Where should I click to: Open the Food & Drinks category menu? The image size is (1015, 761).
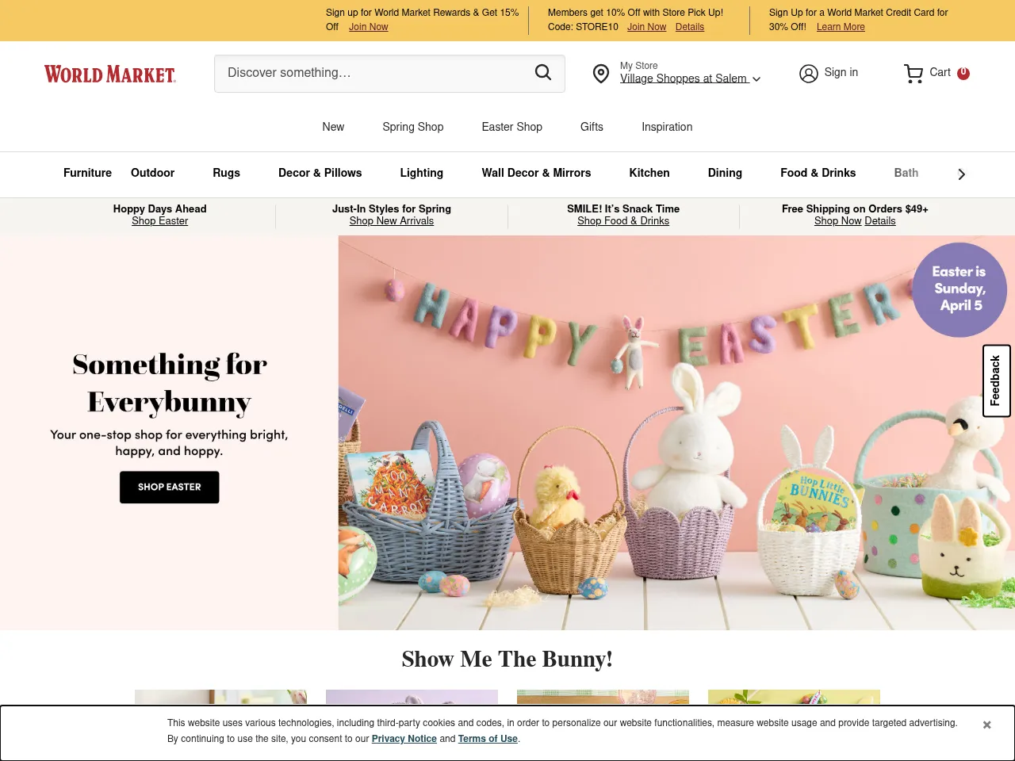(818, 173)
